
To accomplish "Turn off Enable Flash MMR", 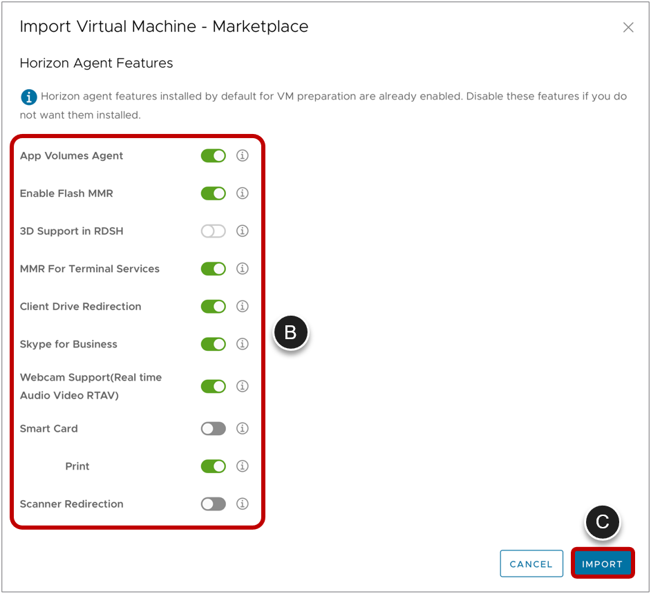I will click(x=213, y=193).
